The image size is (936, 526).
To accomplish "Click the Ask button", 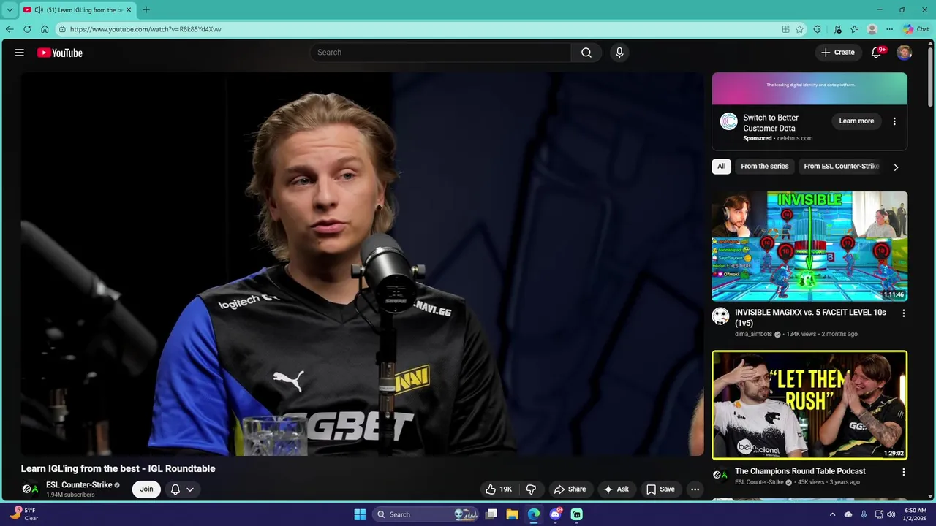I will [616, 489].
